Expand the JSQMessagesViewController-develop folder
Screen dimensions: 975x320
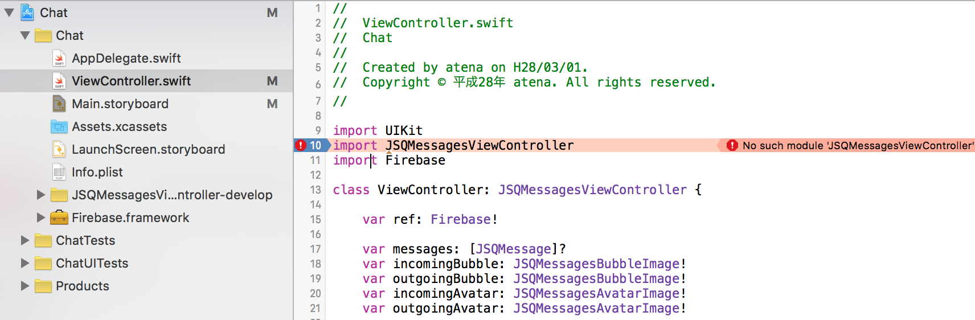[x=41, y=195]
